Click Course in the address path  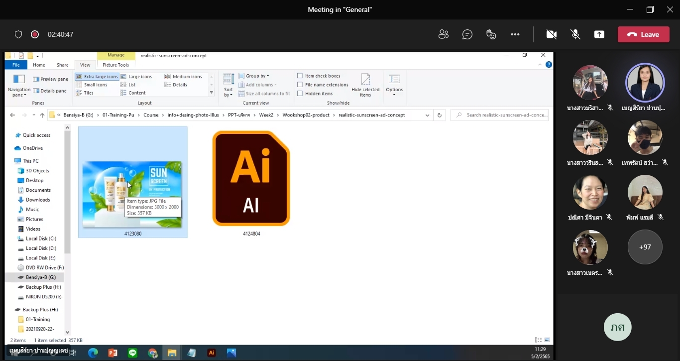click(151, 115)
